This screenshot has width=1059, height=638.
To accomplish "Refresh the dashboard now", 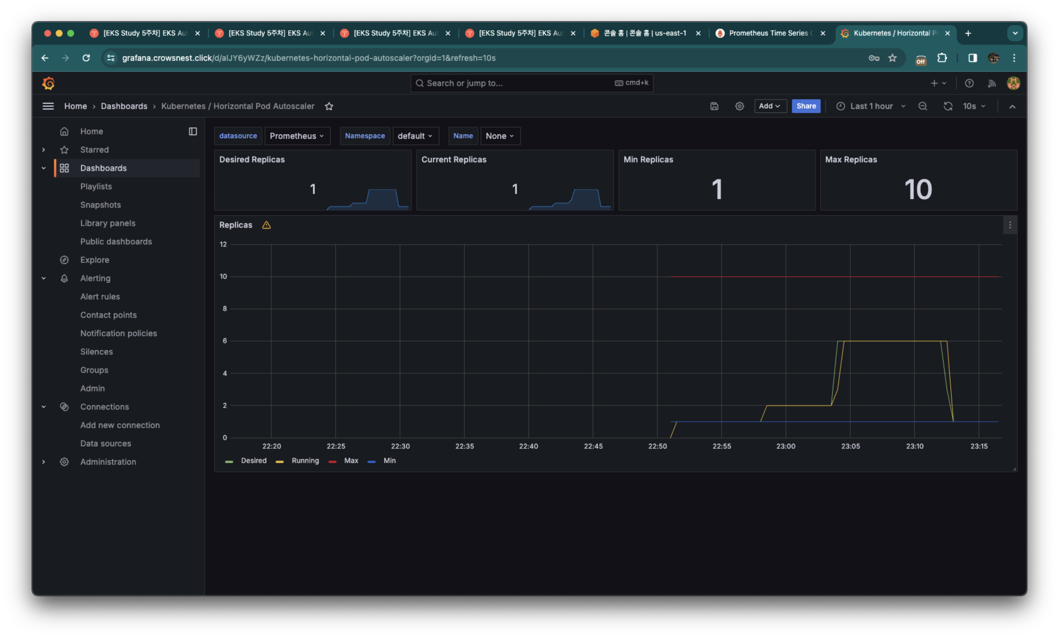I will tap(948, 106).
